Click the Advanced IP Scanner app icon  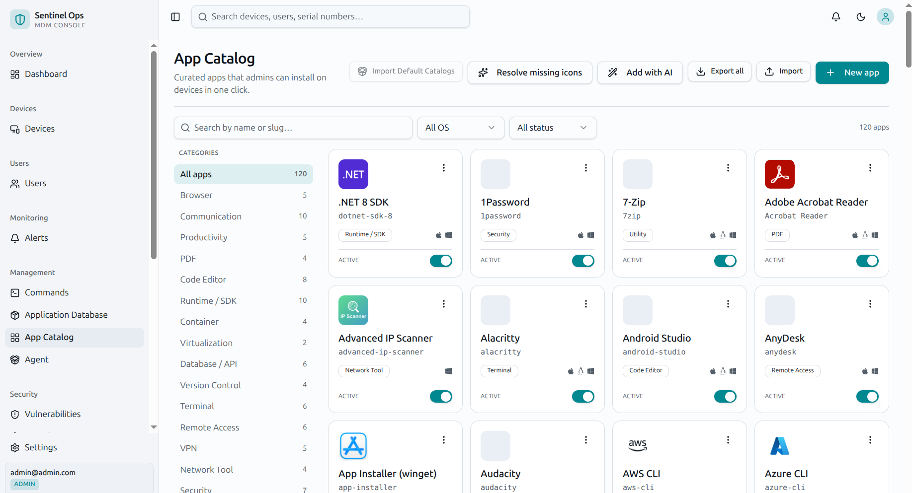pyautogui.click(x=353, y=310)
